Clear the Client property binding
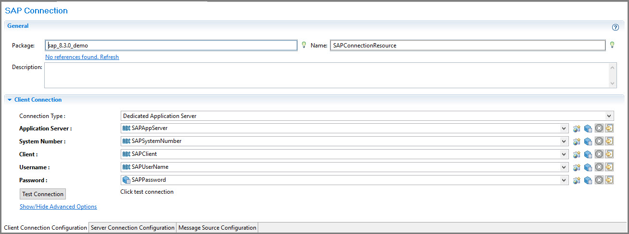The image size is (629, 234). click(x=599, y=154)
